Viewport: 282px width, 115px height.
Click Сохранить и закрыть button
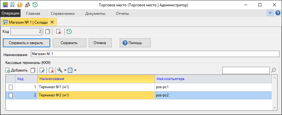(x=26, y=43)
